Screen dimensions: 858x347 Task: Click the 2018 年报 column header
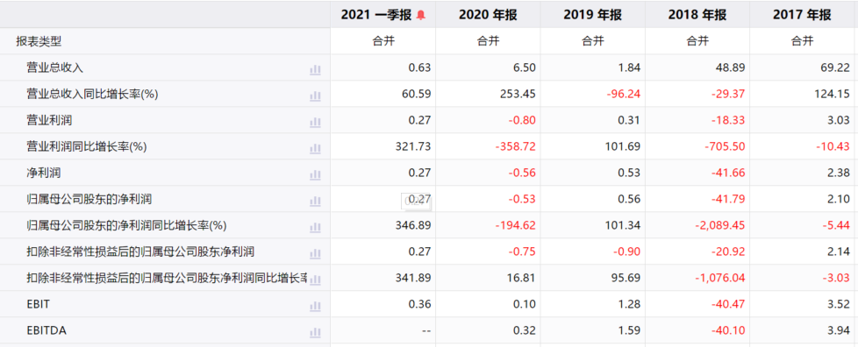tap(697, 15)
